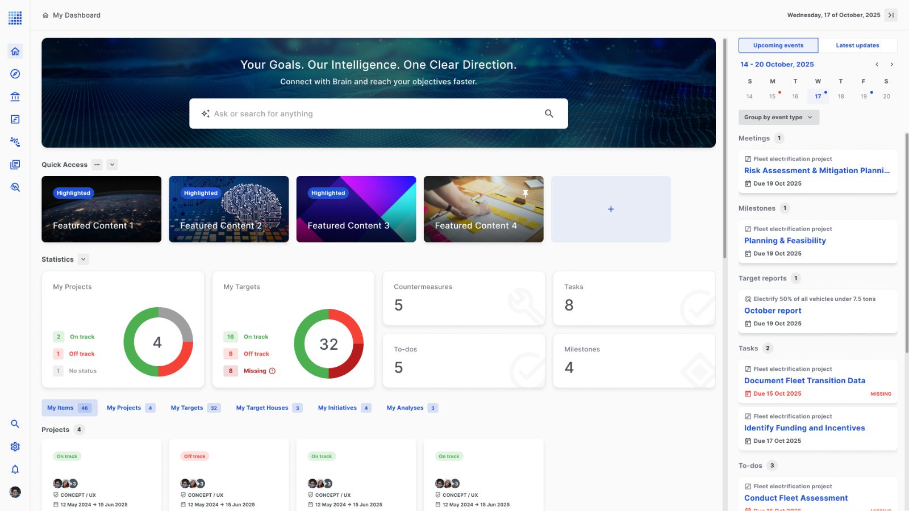Open the October report link
909x511 pixels.
coord(773,311)
